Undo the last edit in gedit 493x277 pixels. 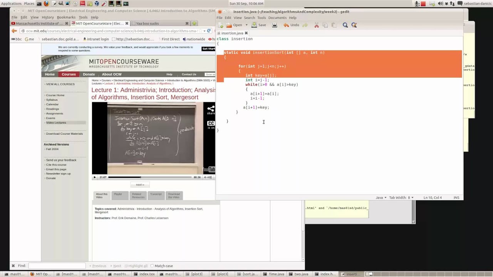coord(292,25)
